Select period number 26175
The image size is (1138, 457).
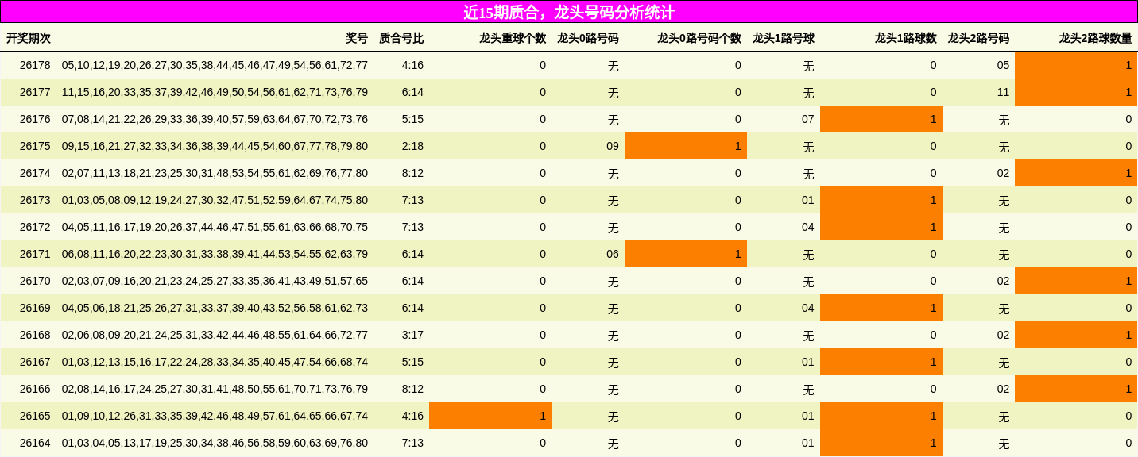click(x=35, y=146)
